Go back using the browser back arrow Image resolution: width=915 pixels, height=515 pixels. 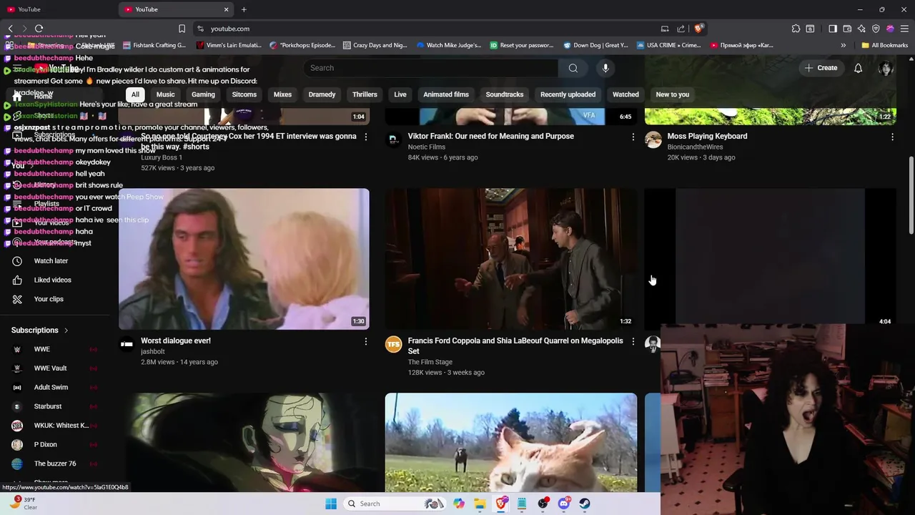10,29
